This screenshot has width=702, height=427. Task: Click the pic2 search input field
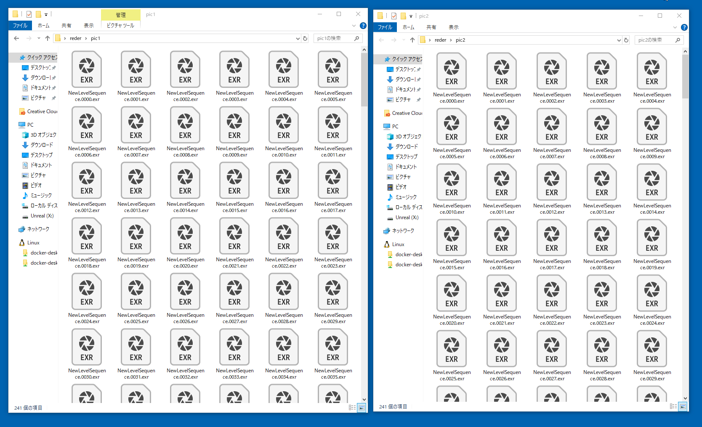point(655,40)
